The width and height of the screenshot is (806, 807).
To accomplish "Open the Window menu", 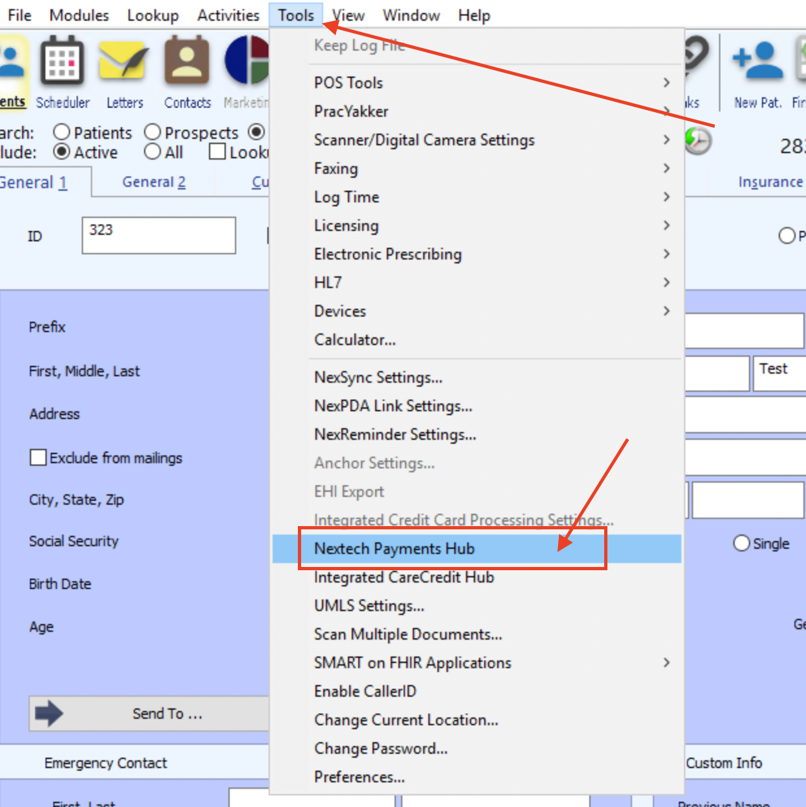I will (x=411, y=15).
